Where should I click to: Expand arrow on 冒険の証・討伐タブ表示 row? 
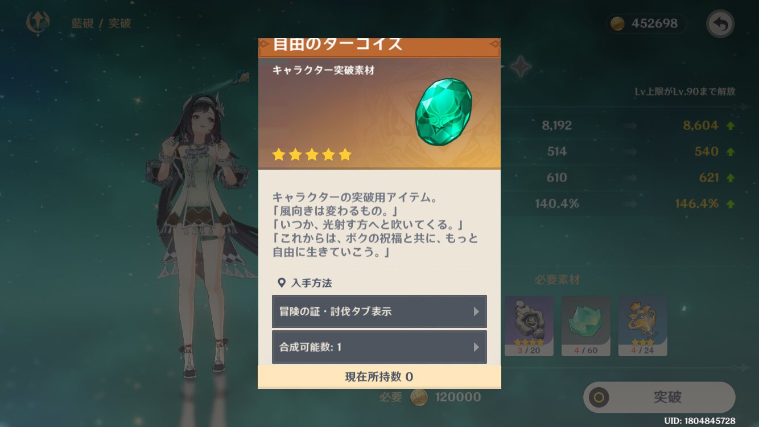(x=476, y=312)
